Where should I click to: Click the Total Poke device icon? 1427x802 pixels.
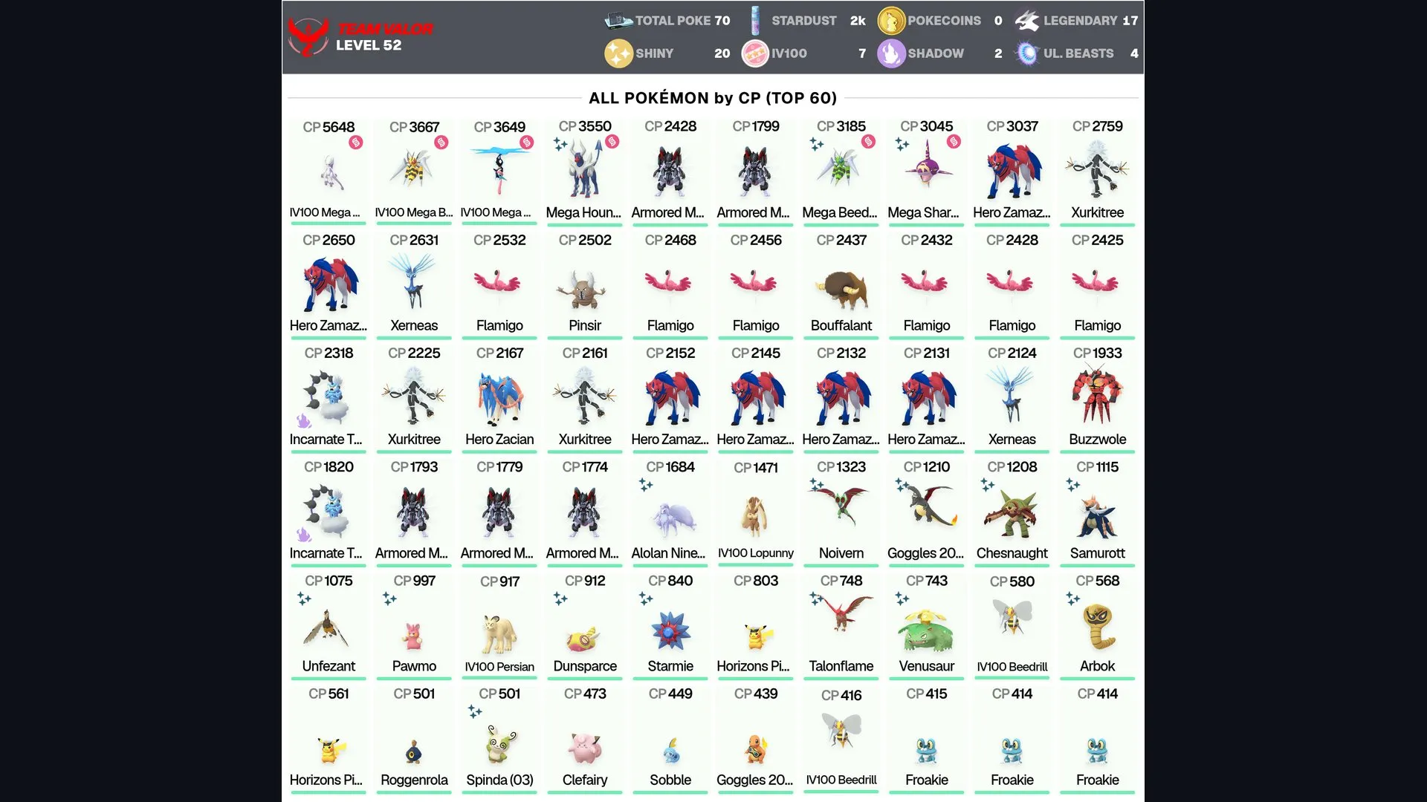[618, 21]
